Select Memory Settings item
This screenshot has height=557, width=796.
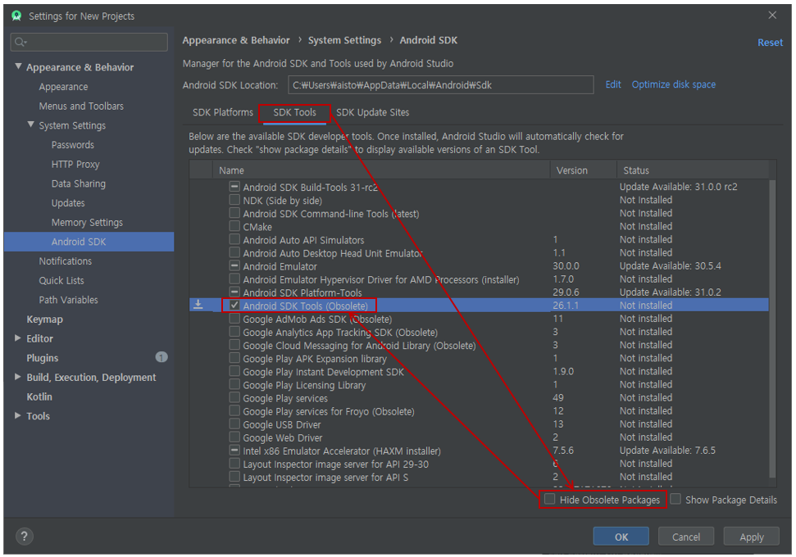click(87, 222)
